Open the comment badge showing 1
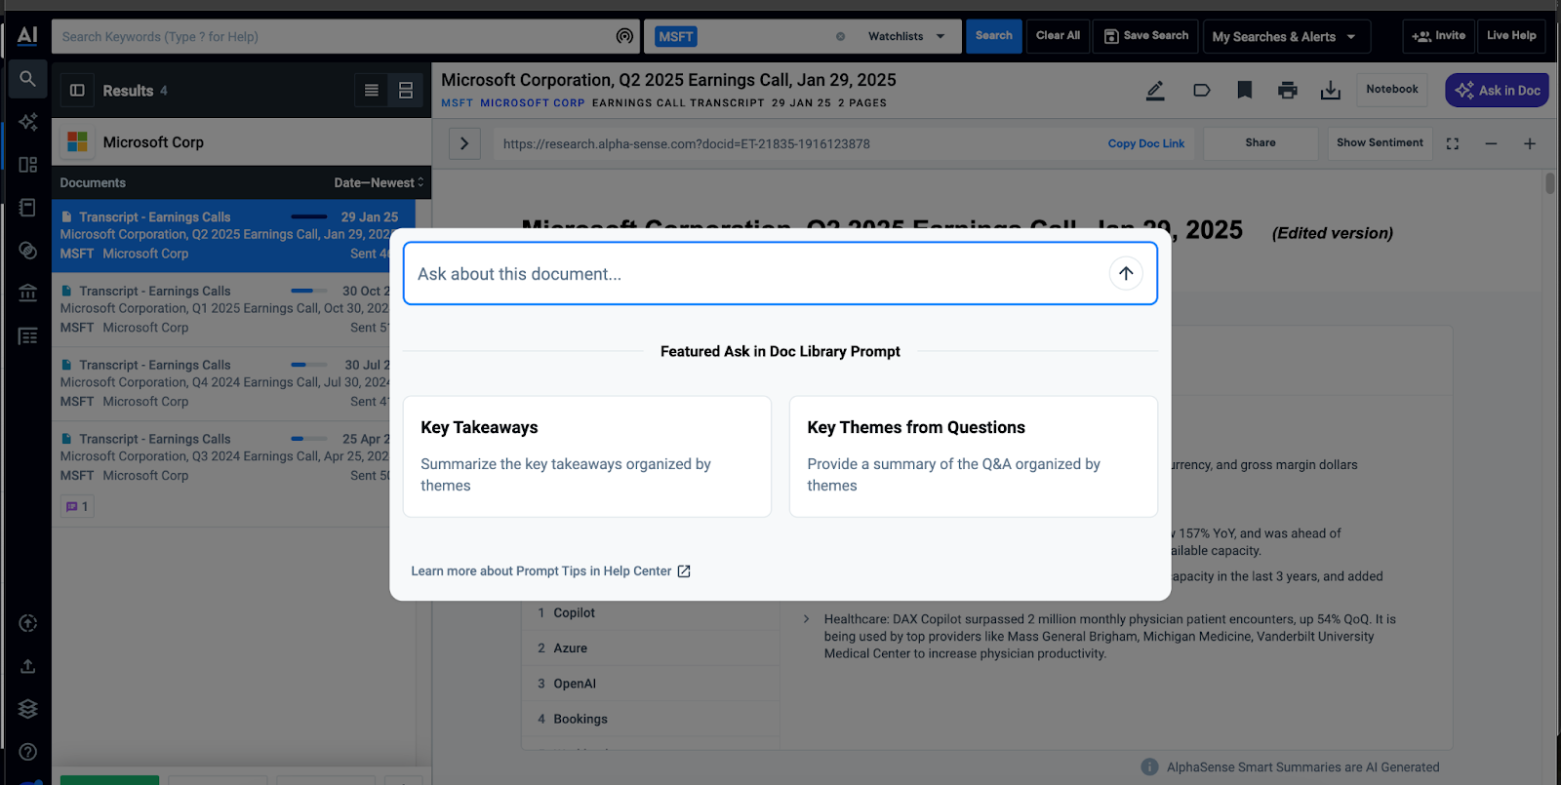 77,506
